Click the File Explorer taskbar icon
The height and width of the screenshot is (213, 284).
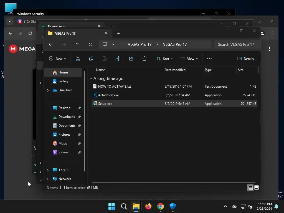click(136, 206)
